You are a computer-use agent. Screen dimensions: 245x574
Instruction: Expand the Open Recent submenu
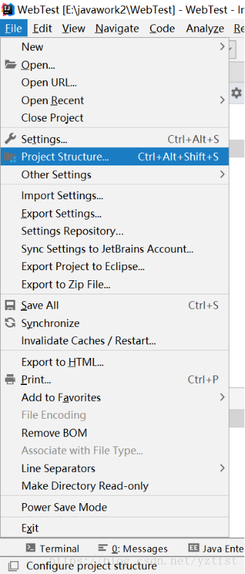[114, 101]
